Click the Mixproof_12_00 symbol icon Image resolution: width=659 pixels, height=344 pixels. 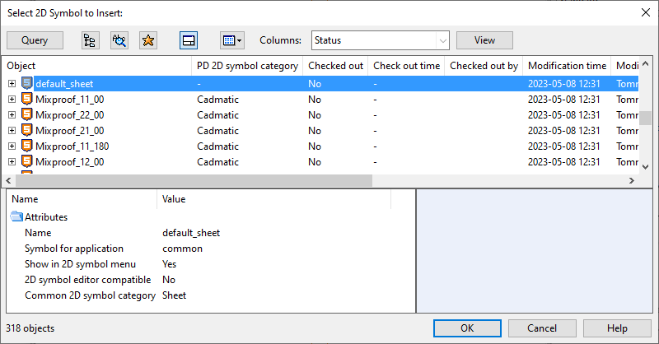tap(27, 161)
